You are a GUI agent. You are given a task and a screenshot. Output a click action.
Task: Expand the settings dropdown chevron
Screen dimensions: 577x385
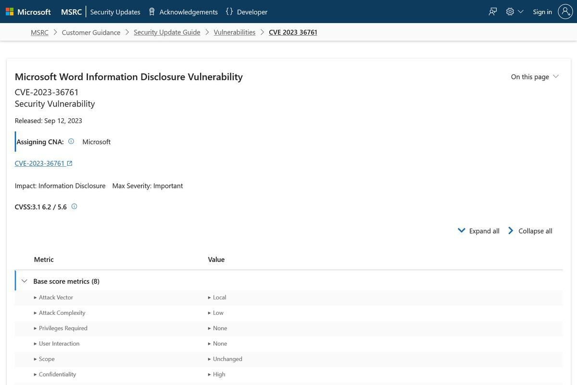coord(521,12)
